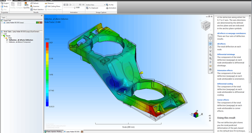252x133 pixels.
Task: Export Animation from Image Capture
Action: [111, 8]
